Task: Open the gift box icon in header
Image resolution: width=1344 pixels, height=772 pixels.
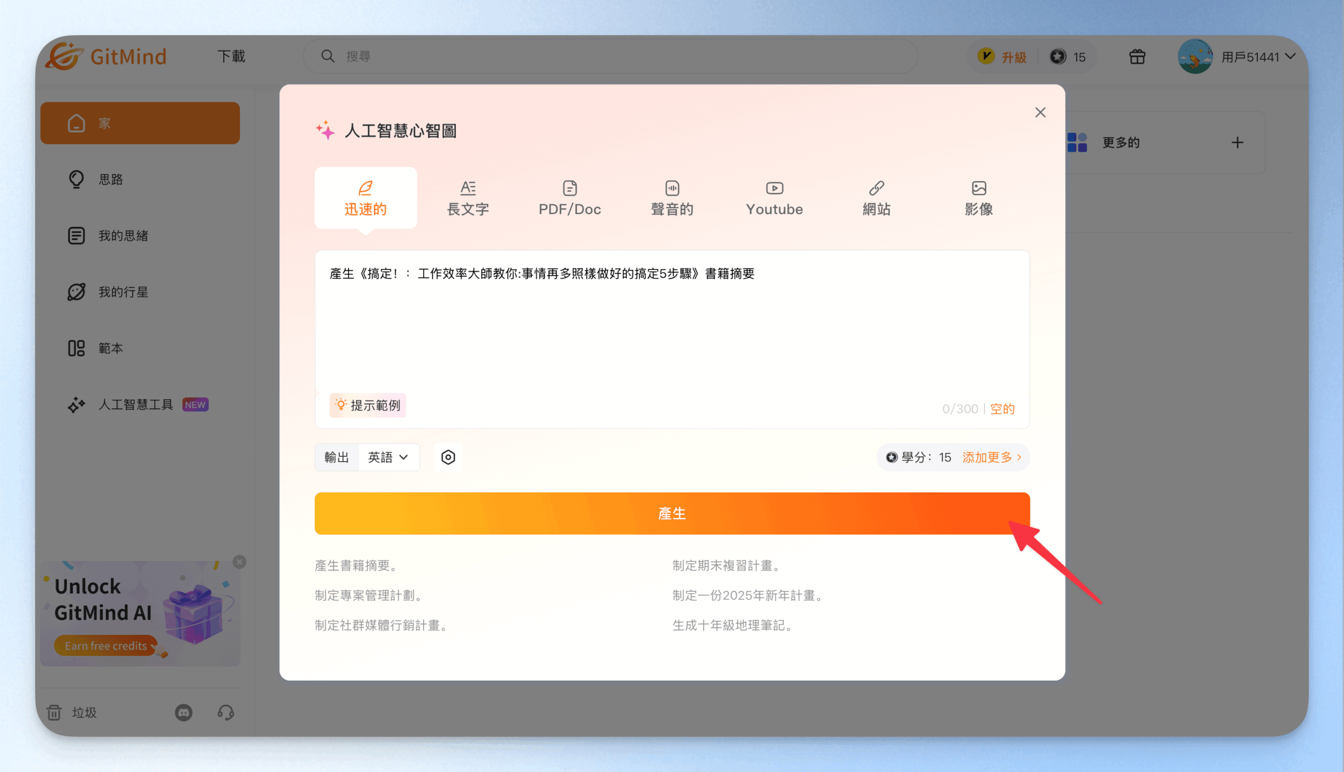Action: tap(1137, 57)
